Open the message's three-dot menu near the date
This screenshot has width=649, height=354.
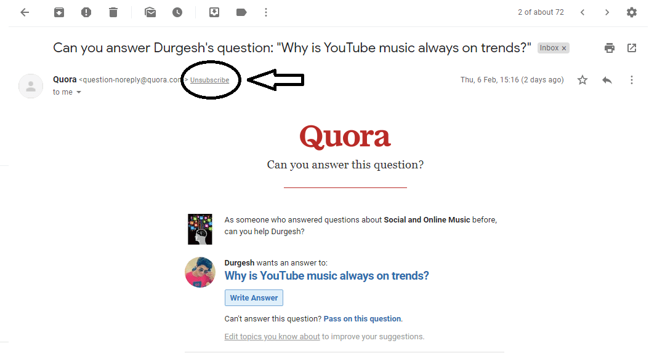pyautogui.click(x=632, y=80)
